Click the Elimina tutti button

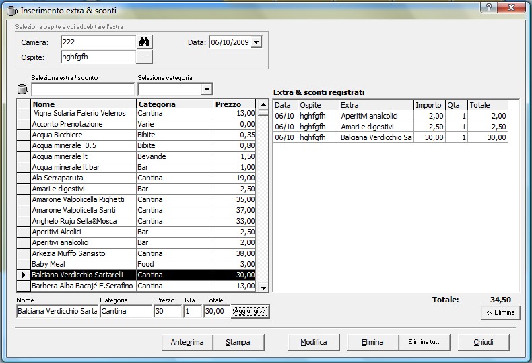coord(424,342)
